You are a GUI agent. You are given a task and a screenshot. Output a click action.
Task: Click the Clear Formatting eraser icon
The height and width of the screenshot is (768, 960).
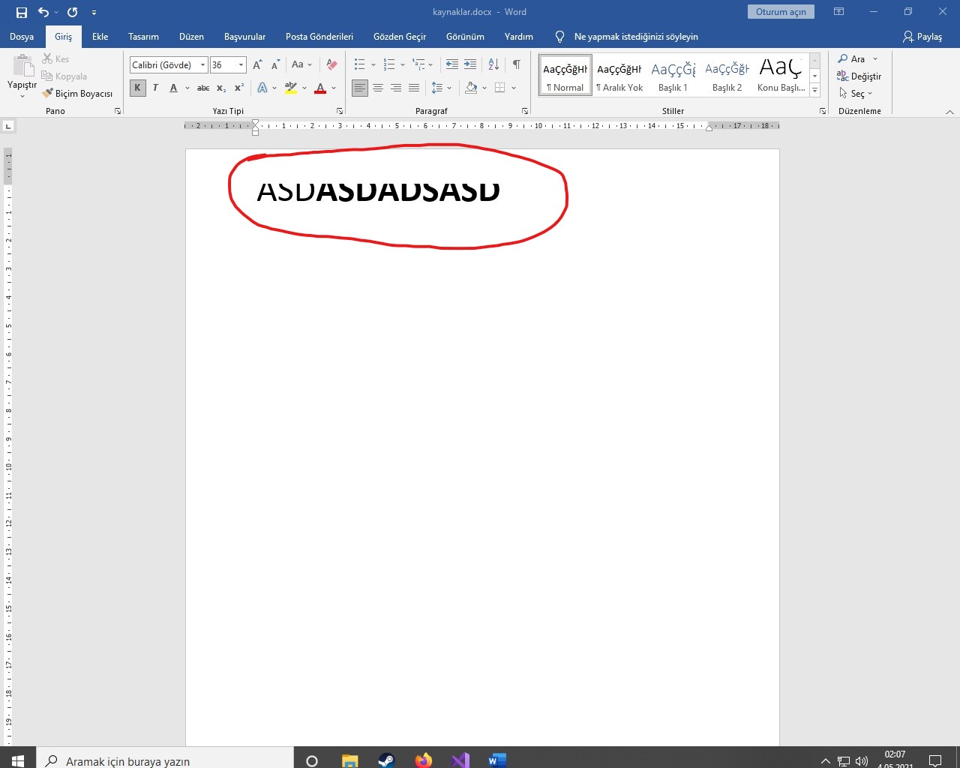[x=331, y=64]
